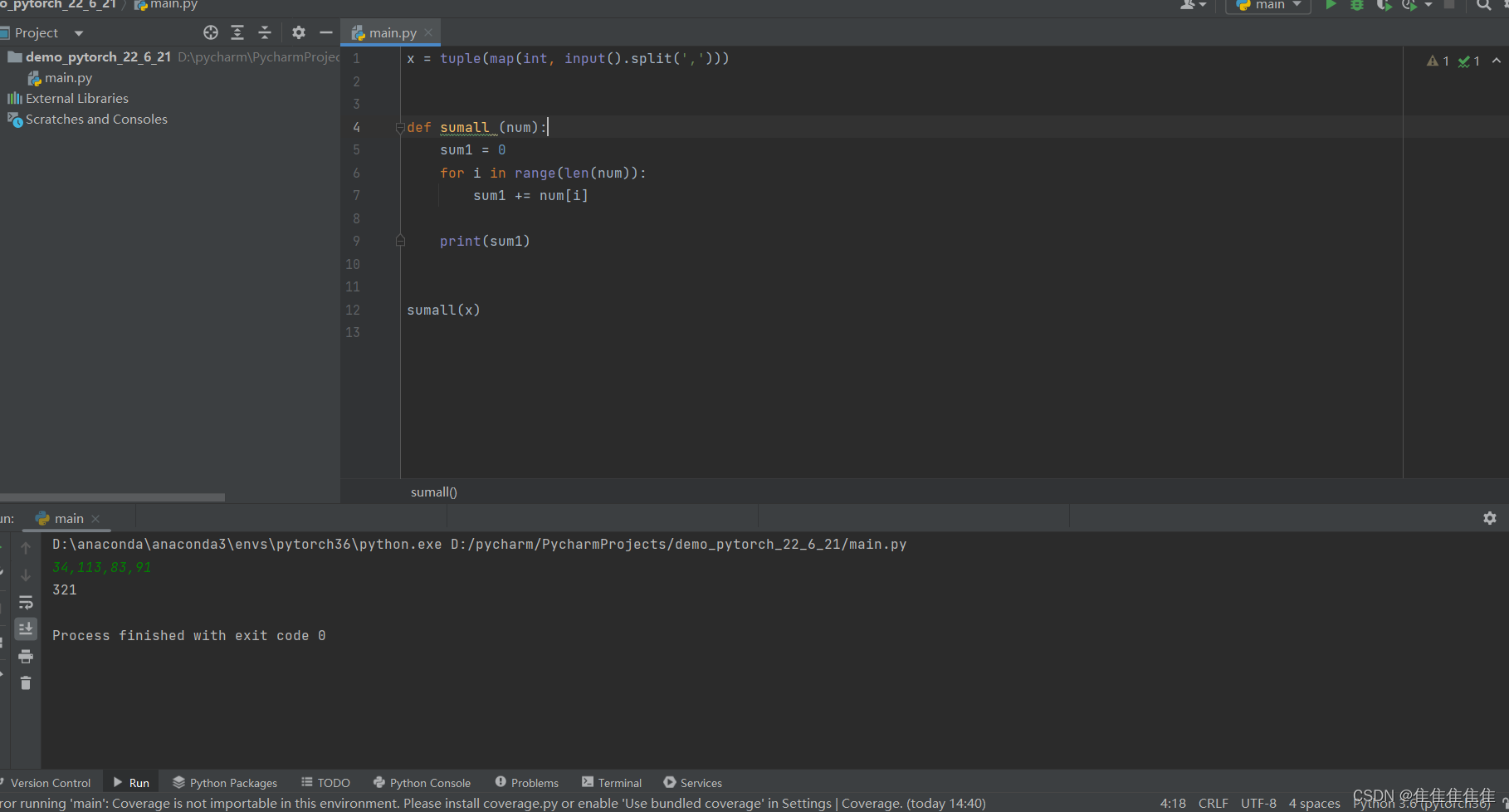Hide the Project tool window minus icon

click(326, 32)
